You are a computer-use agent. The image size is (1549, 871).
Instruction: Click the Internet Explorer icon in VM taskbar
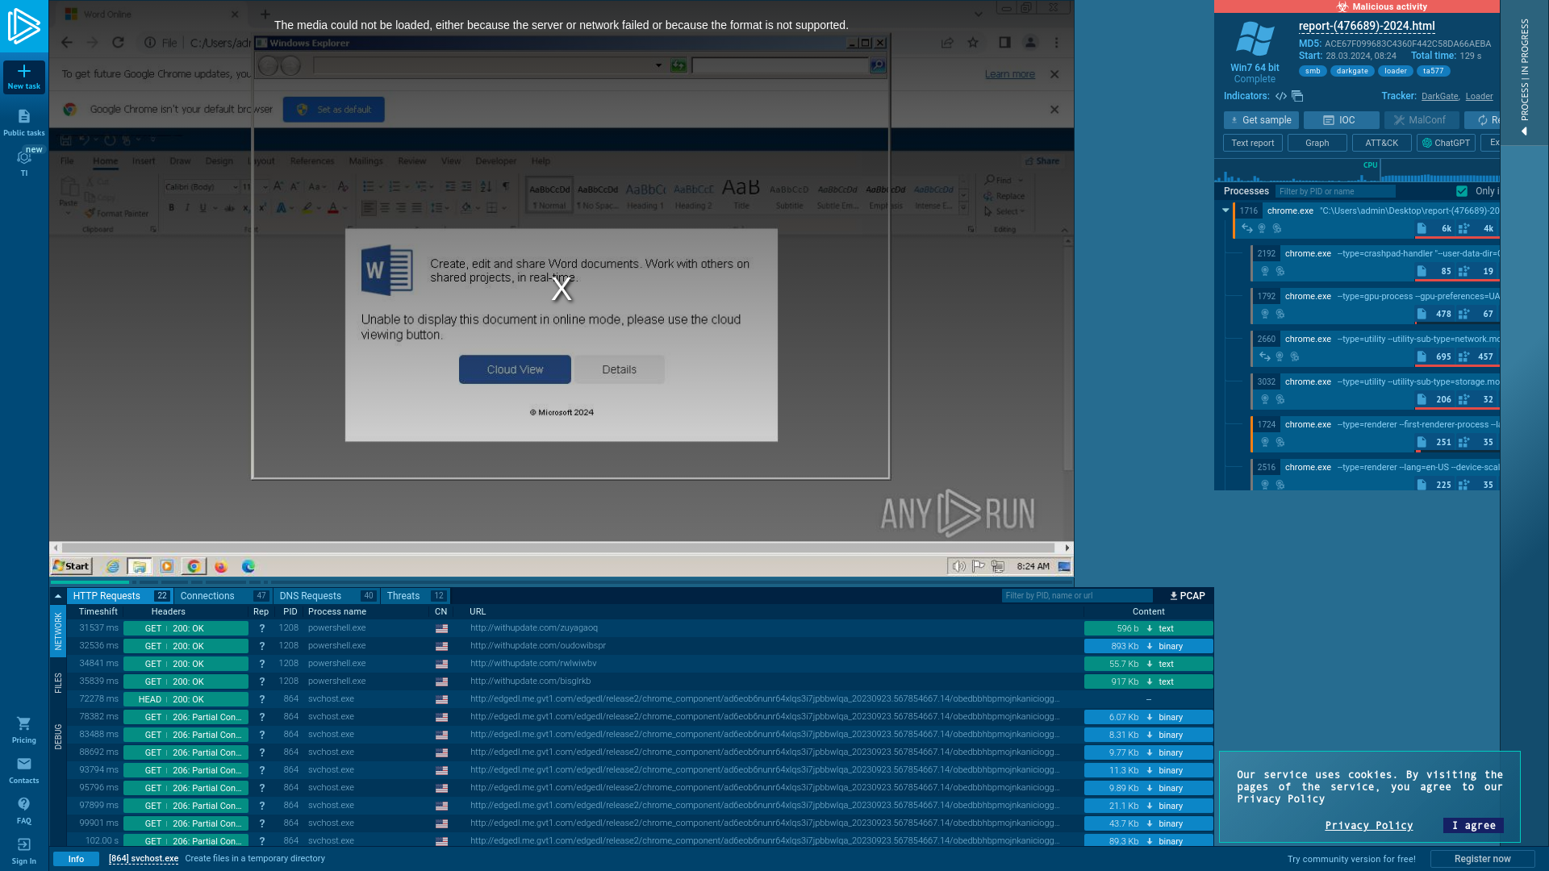click(113, 566)
